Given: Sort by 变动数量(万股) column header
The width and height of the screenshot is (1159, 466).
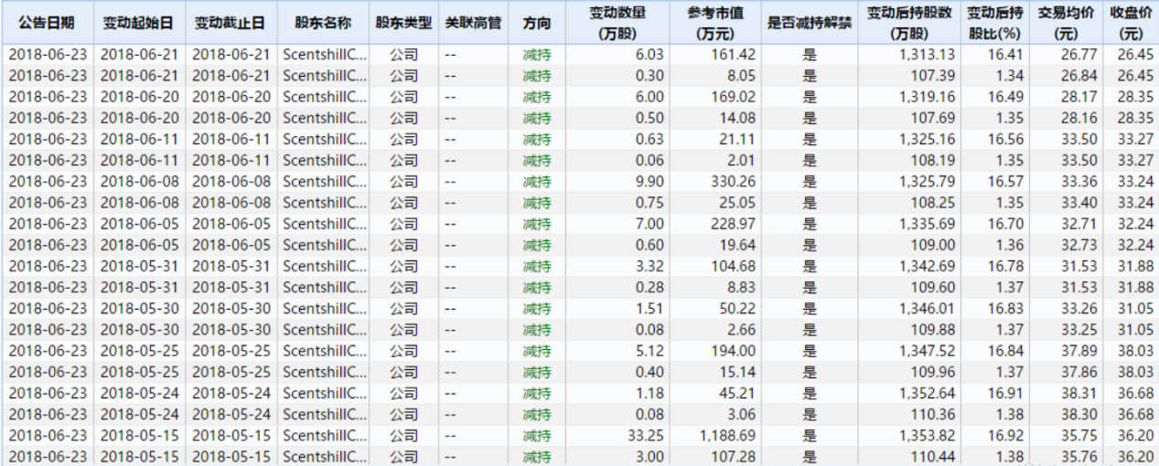Looking at the screenshot, I should coord(617,22).
